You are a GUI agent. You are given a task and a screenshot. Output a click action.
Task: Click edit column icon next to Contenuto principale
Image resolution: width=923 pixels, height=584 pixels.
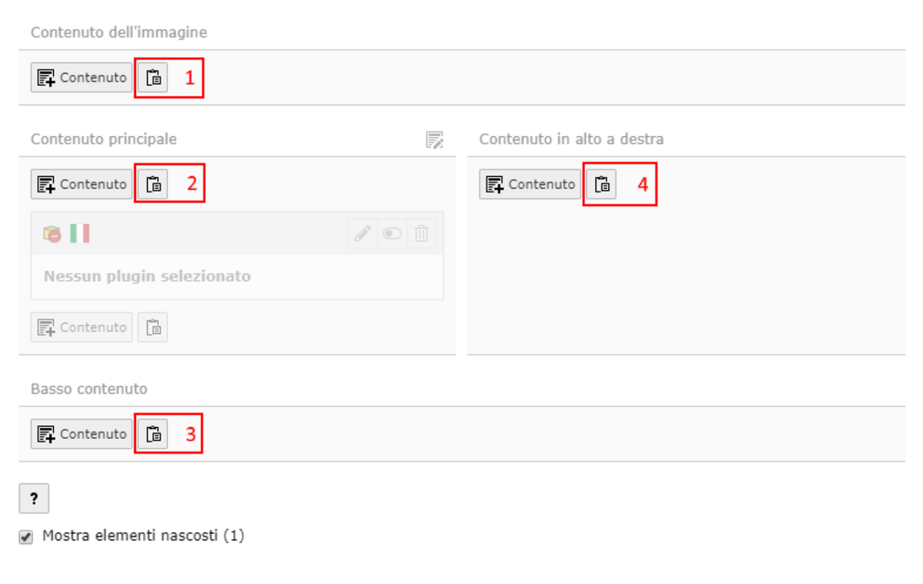click(x=435, y=140)
